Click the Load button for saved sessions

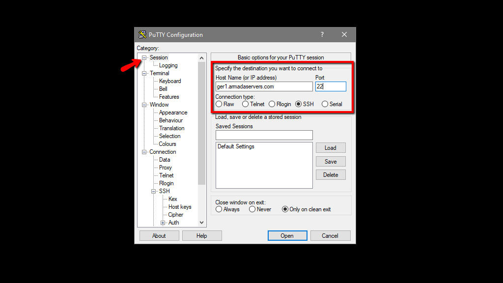tap(331, 147)
